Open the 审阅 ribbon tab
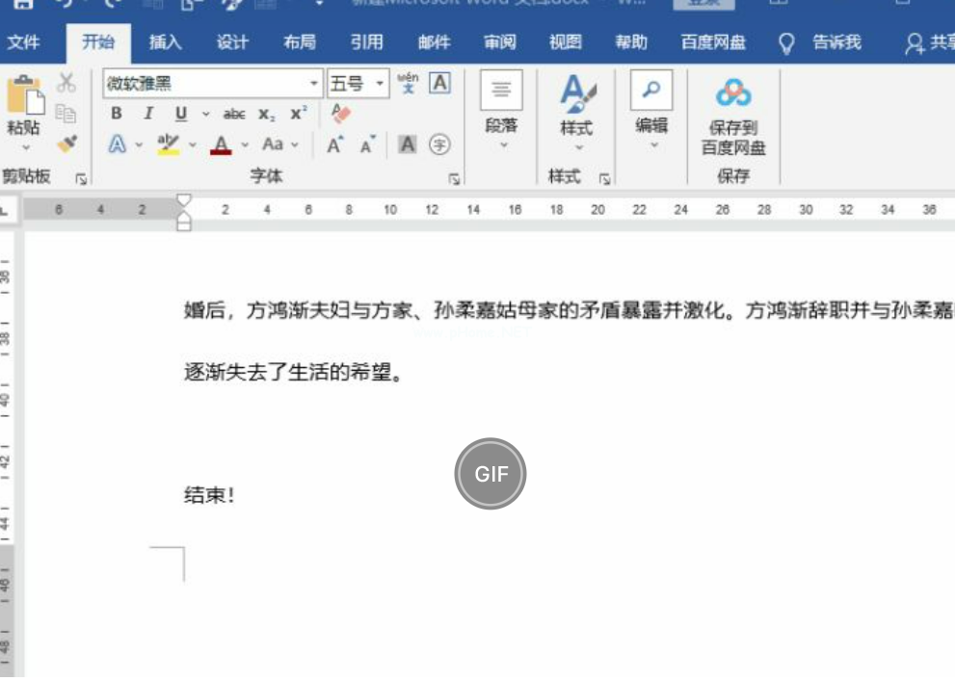955x681 pixels. (x=499, y=42)
